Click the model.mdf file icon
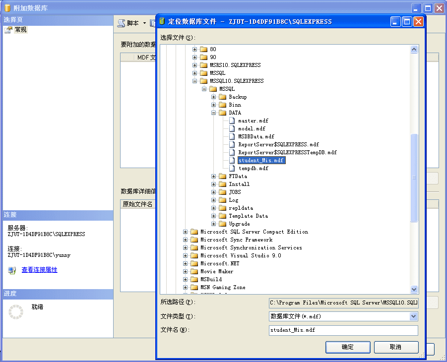447x362 pixels. click(232, 128)
